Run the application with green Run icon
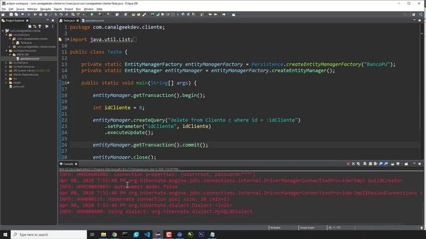This screenshot has height=239, width=426. click(x=92, y=15)
